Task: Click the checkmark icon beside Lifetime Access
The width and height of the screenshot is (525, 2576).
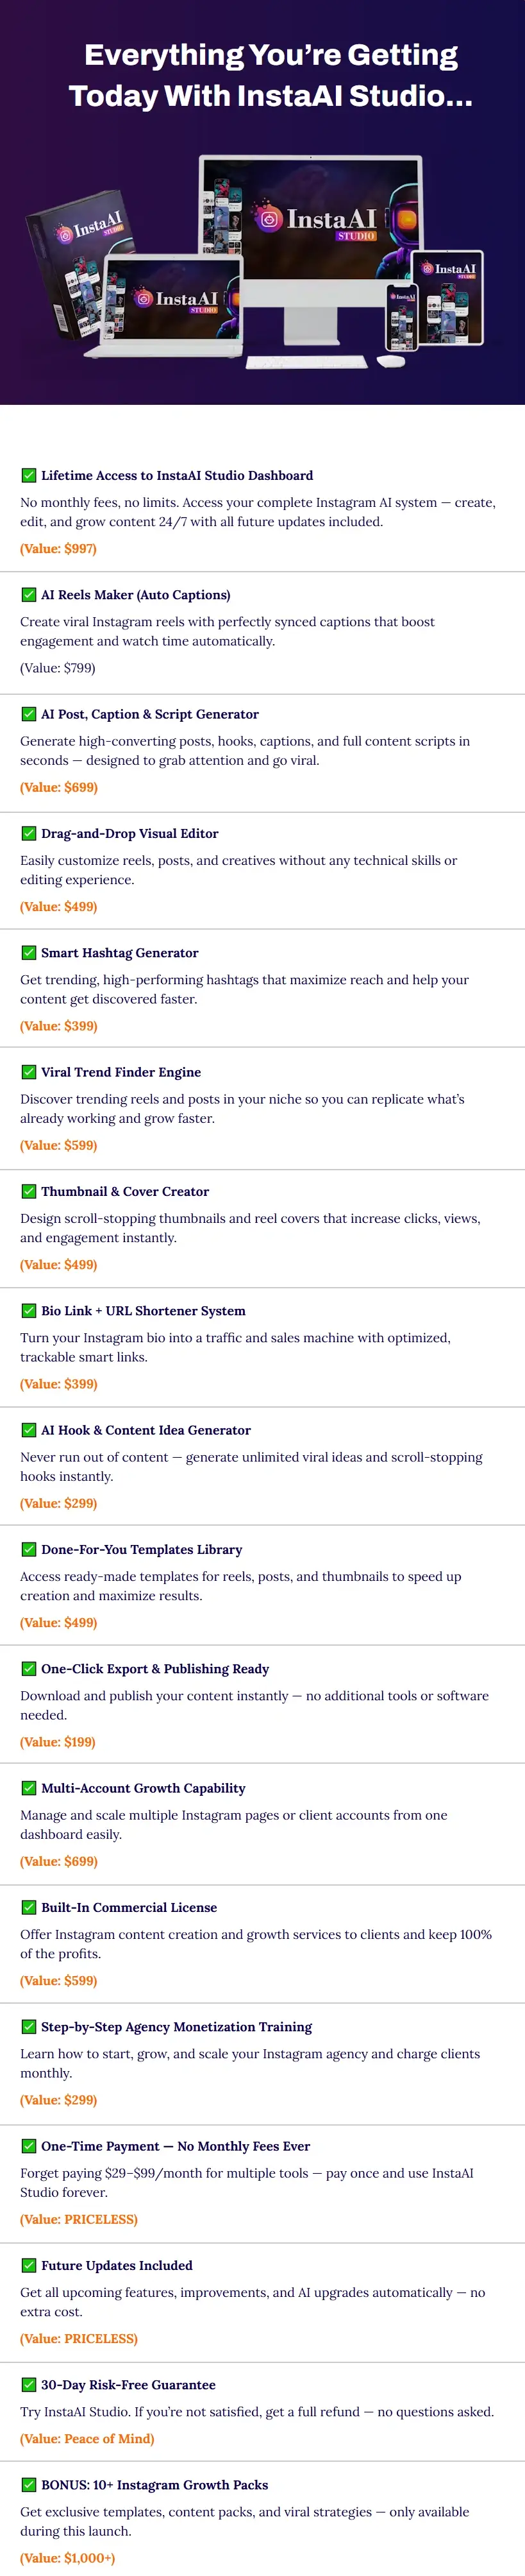Action: [29, 475]
